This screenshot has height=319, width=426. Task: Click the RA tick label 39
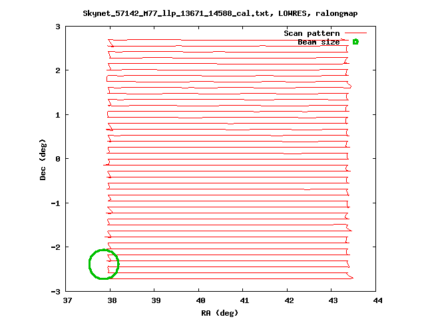[x=156, y=300]
